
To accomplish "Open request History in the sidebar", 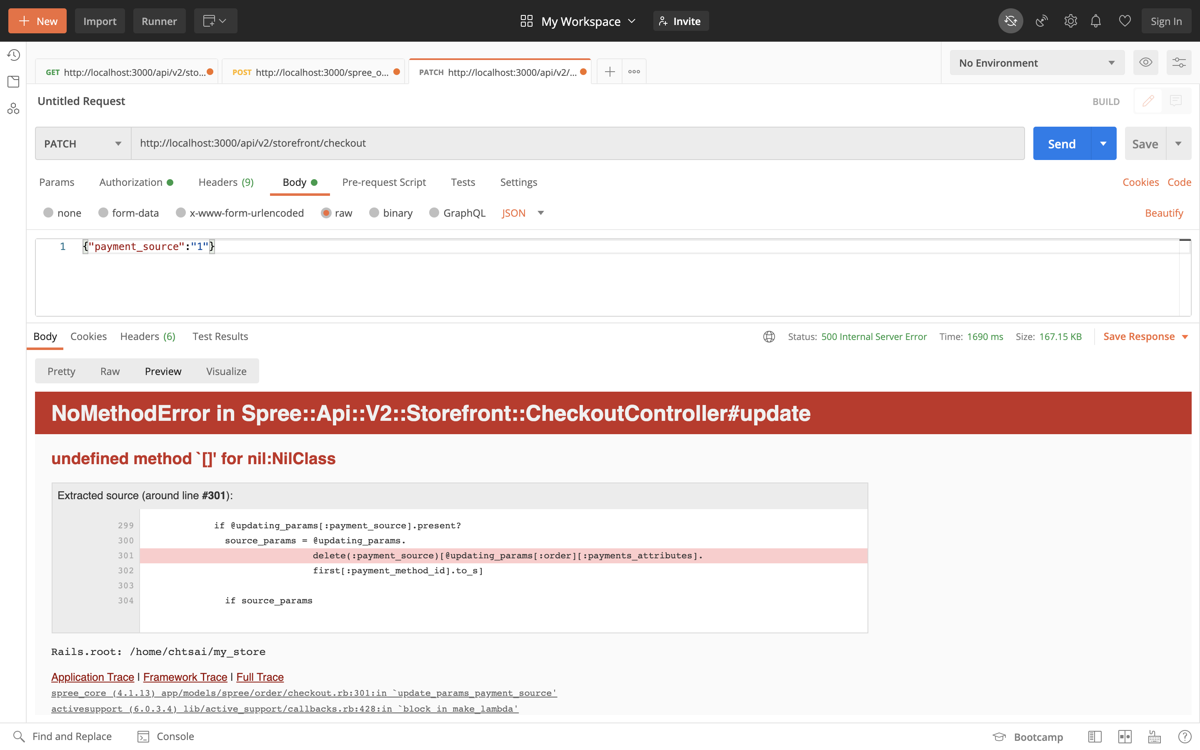I will click(13, 55).
